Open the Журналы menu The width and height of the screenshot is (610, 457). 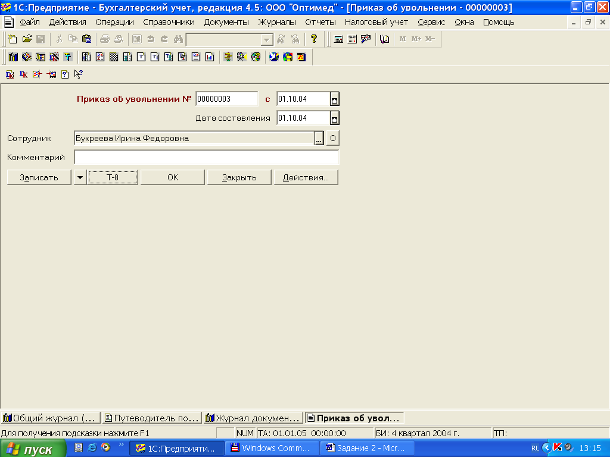tap(277, 22)
